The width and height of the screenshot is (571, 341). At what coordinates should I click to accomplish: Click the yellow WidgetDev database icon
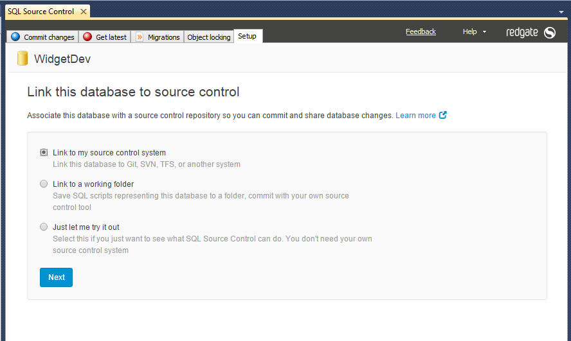click(23, 58)
